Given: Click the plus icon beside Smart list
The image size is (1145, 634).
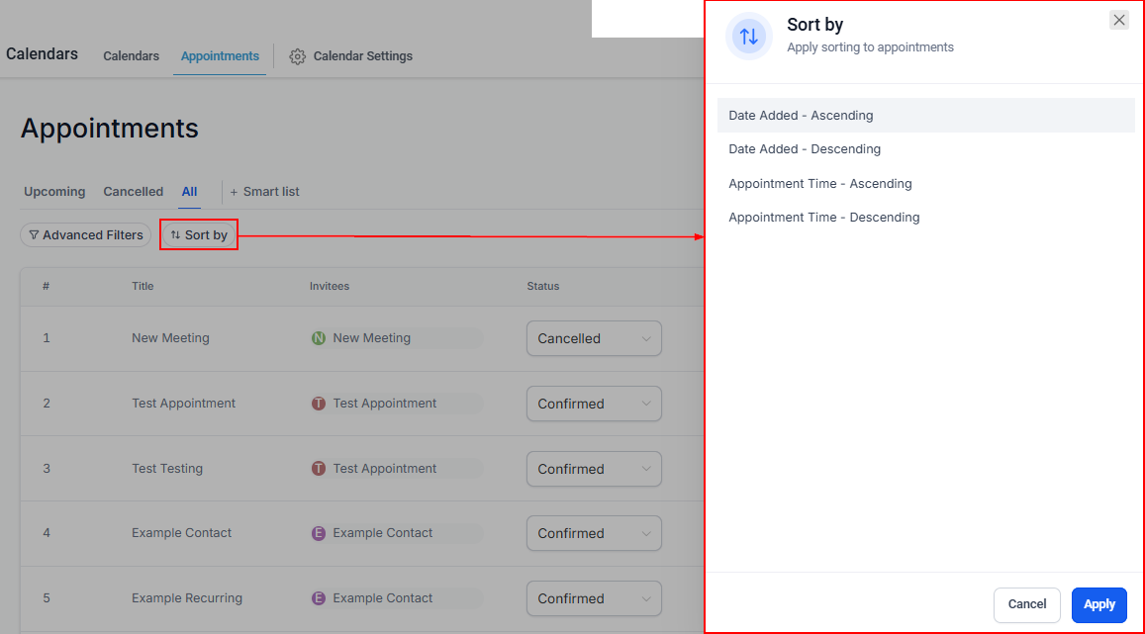Looking at the screenshot, I should click(x=235, y=192).
